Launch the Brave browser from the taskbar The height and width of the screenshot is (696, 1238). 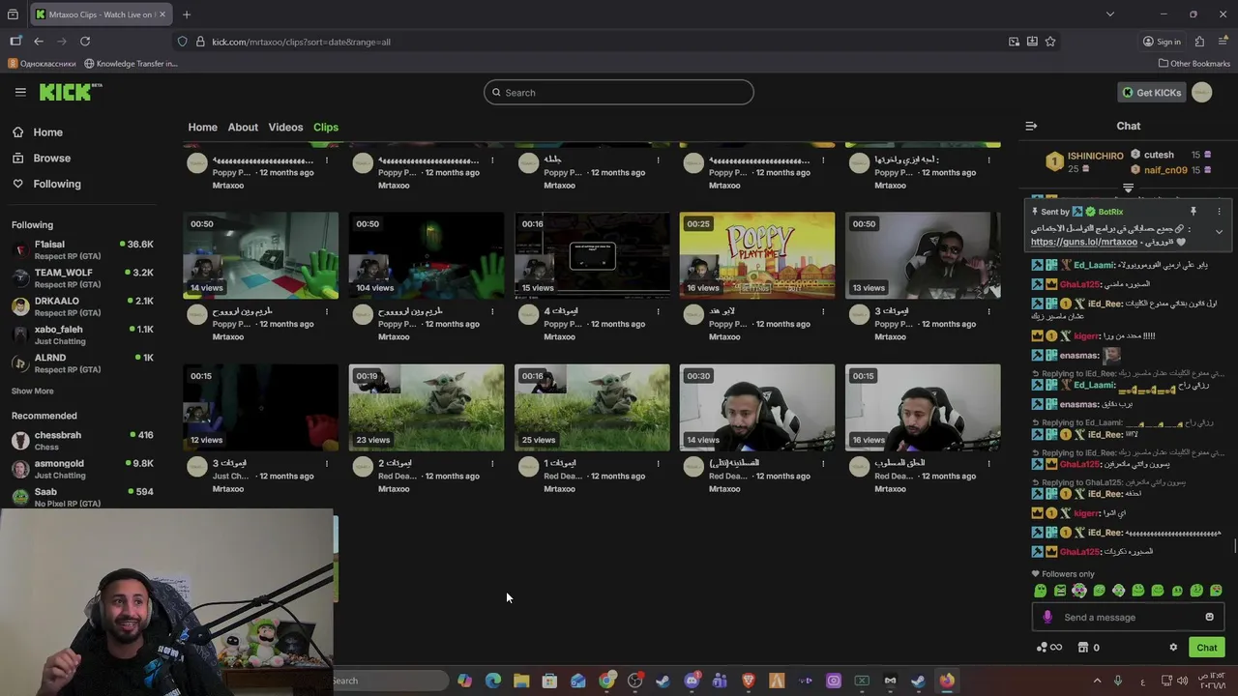pyautogui.click(x=748, y=681)
